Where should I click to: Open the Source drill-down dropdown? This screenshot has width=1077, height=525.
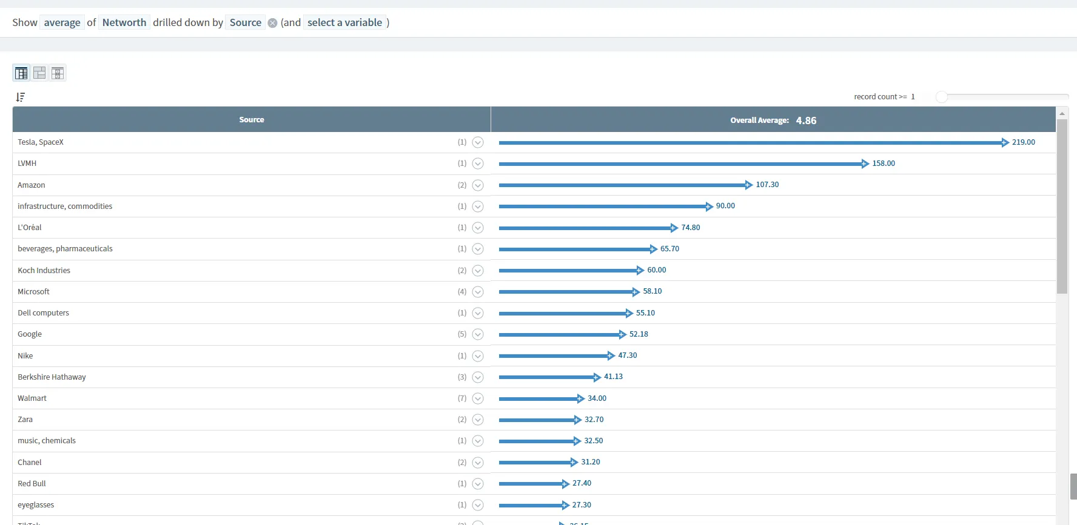click(246, 22)
